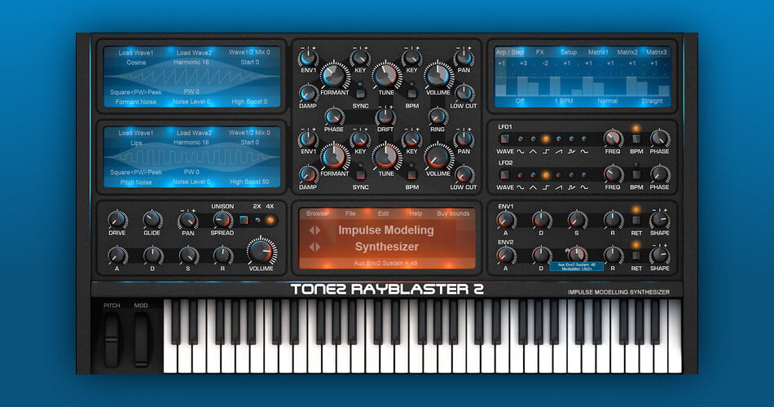Open the Edit menu
The height and width of the screenshot is (407, 774).
(x=384, y=213)
